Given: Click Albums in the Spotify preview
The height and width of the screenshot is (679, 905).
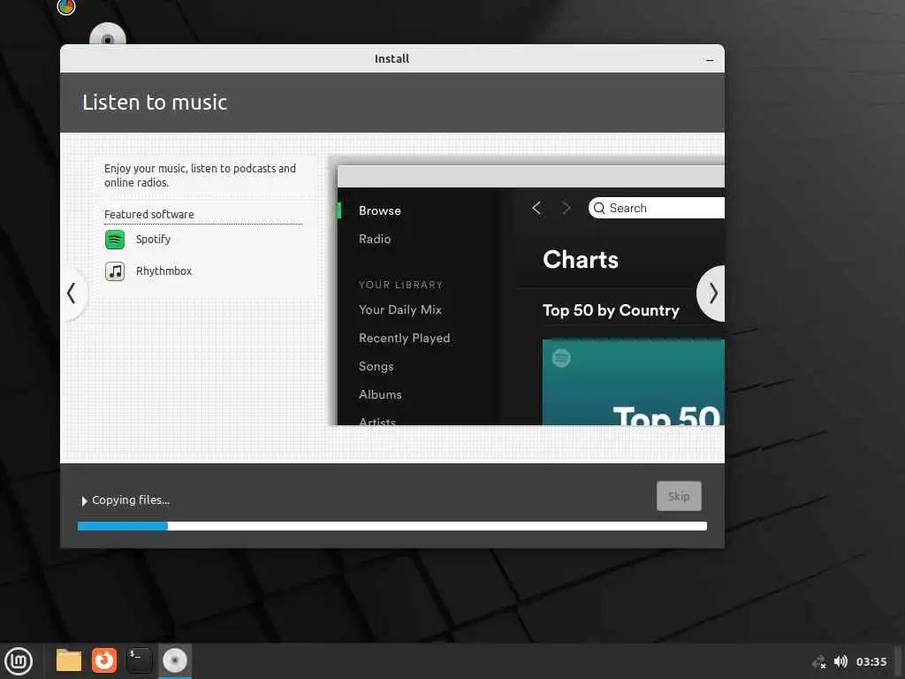Looking at the screenshot, I should click(380, 395).
